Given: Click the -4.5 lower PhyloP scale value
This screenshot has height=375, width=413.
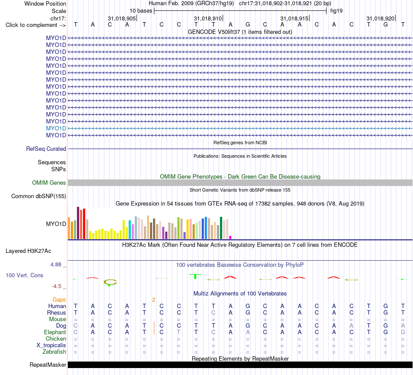Looking at the screenshot, I should 57,286.
